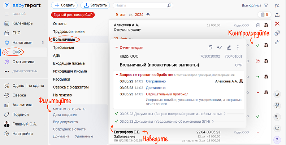Screen dimensions: 286x145
Task: Open the phone calls icon in right sidebar
Action: point(277,117)
